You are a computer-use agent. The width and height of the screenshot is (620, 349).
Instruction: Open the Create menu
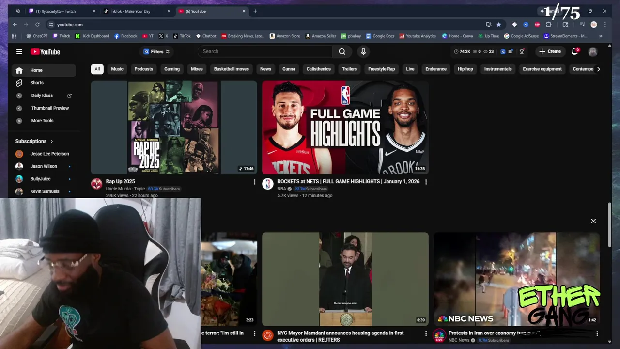click(550, 51)
